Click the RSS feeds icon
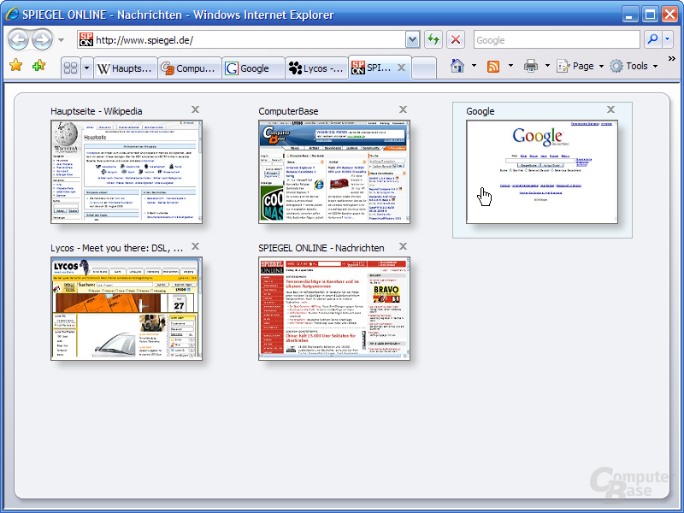This screenshot has width=684, height=513. click(x=493, y=67)
